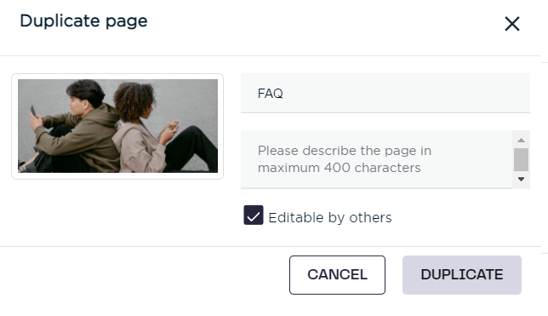Image resolution: width=548 pixels, height=316 pixels.
Task: Click the description scrollbar down arrow
Action: (521, 179)
